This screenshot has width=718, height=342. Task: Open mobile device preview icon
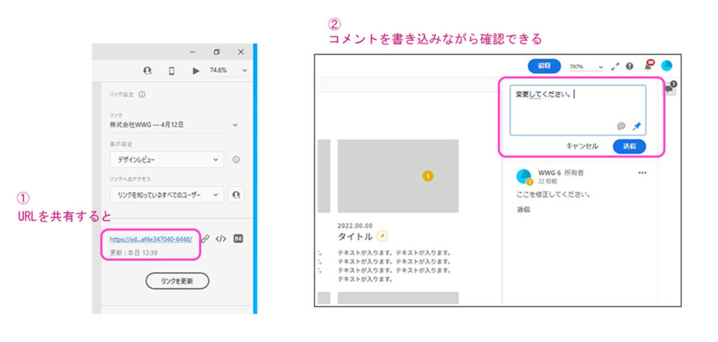[172, 71]
